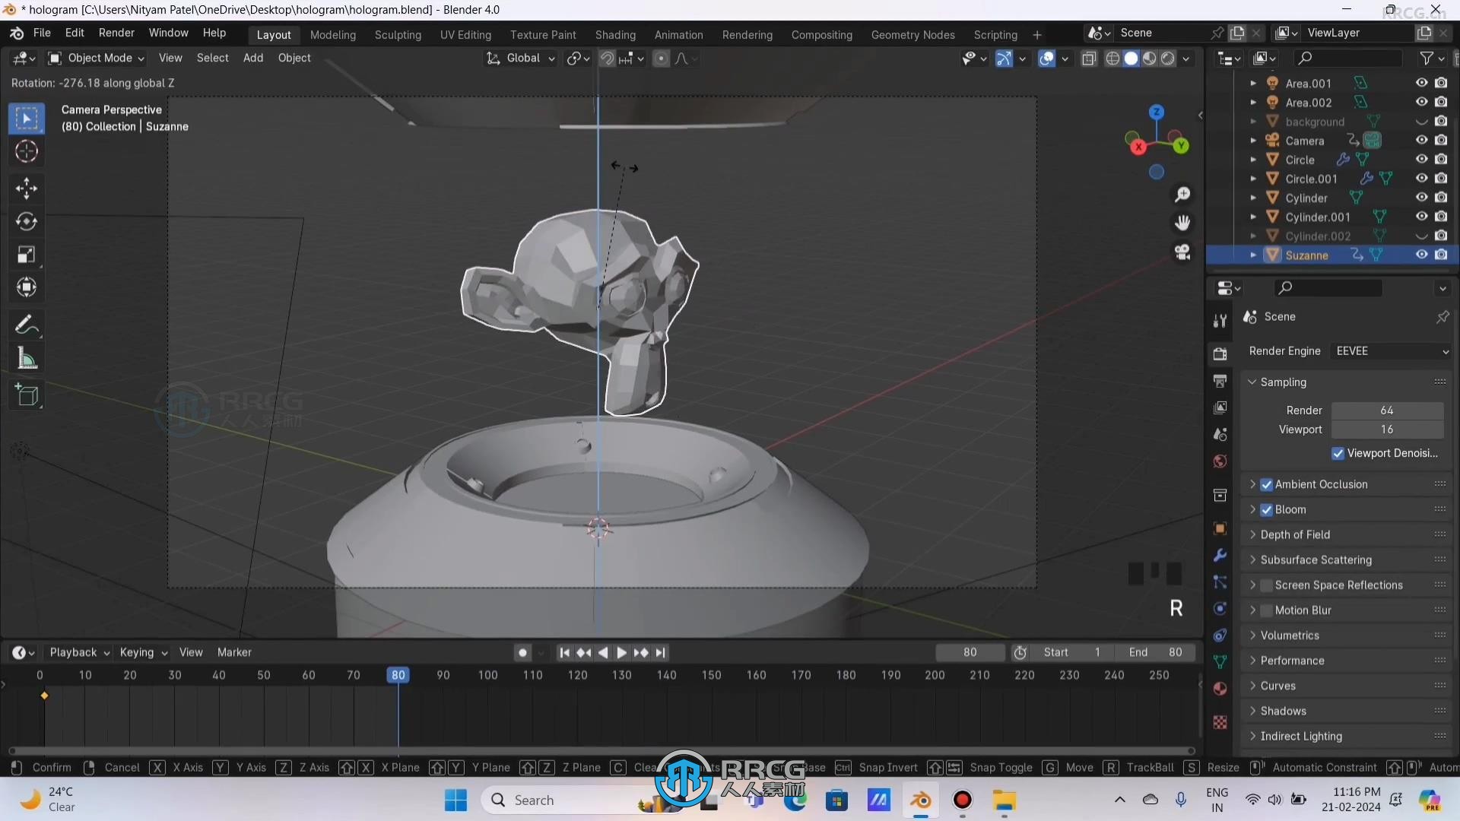Drag the timeline frame 80 marker

398,674
